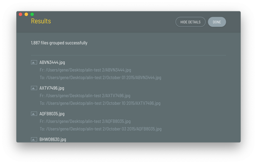257x164 pixels.
Task: Click image icon beside AQFB8035.jpg
Action: pos(34,114)
